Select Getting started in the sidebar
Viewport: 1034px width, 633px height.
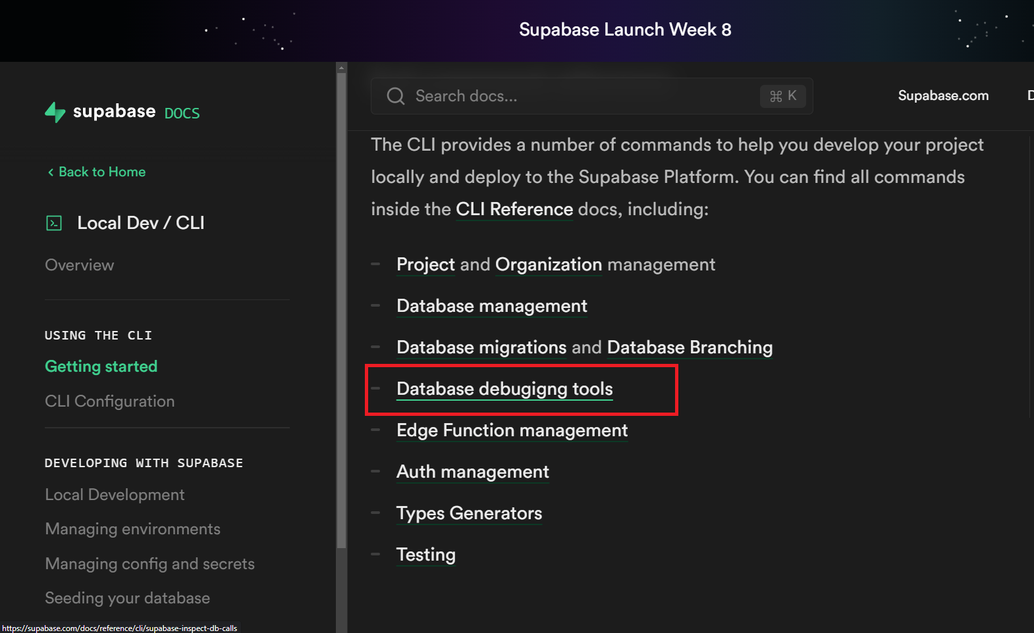(101, 366)
